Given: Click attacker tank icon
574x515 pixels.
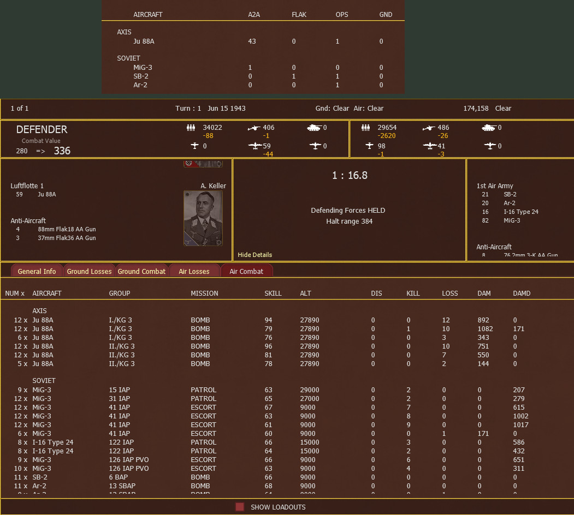Looking at the screenshot, I should [x=489, y=128].
